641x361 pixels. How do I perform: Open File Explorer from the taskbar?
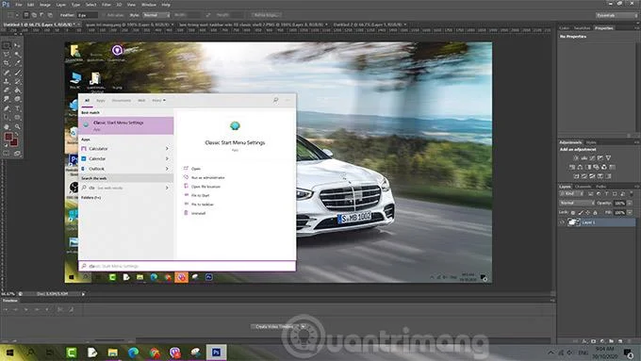click(113, 352)
